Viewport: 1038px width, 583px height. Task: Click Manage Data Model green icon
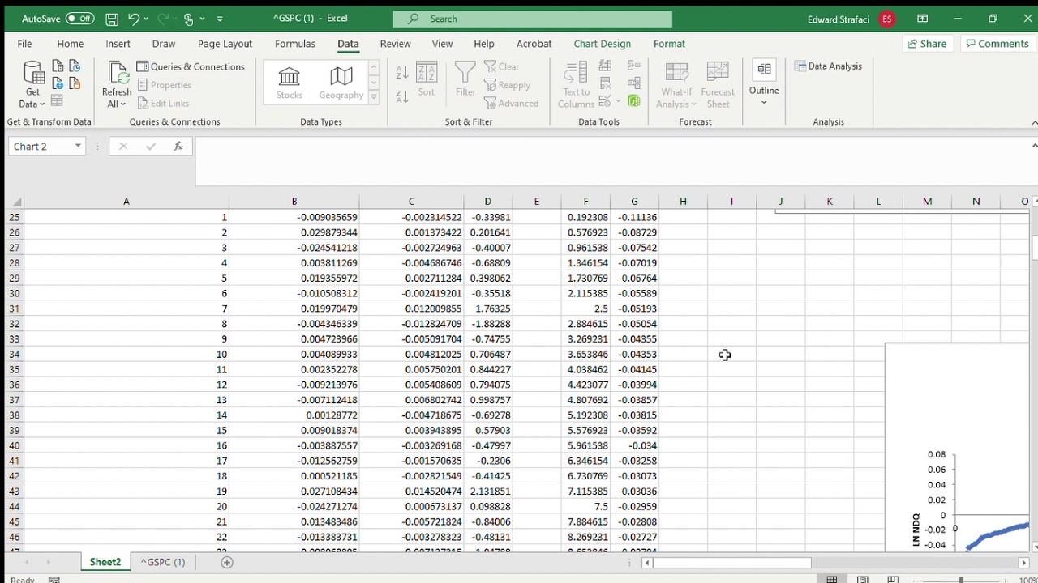pyautogui.click(x=634, y=101)
